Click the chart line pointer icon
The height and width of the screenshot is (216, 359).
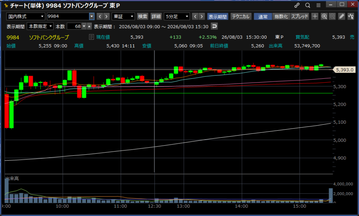point(351,16)
